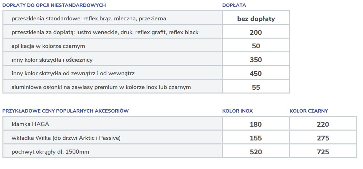Select the 'klamka HAGA' row label
363x169 pixels.
[30, 124]
